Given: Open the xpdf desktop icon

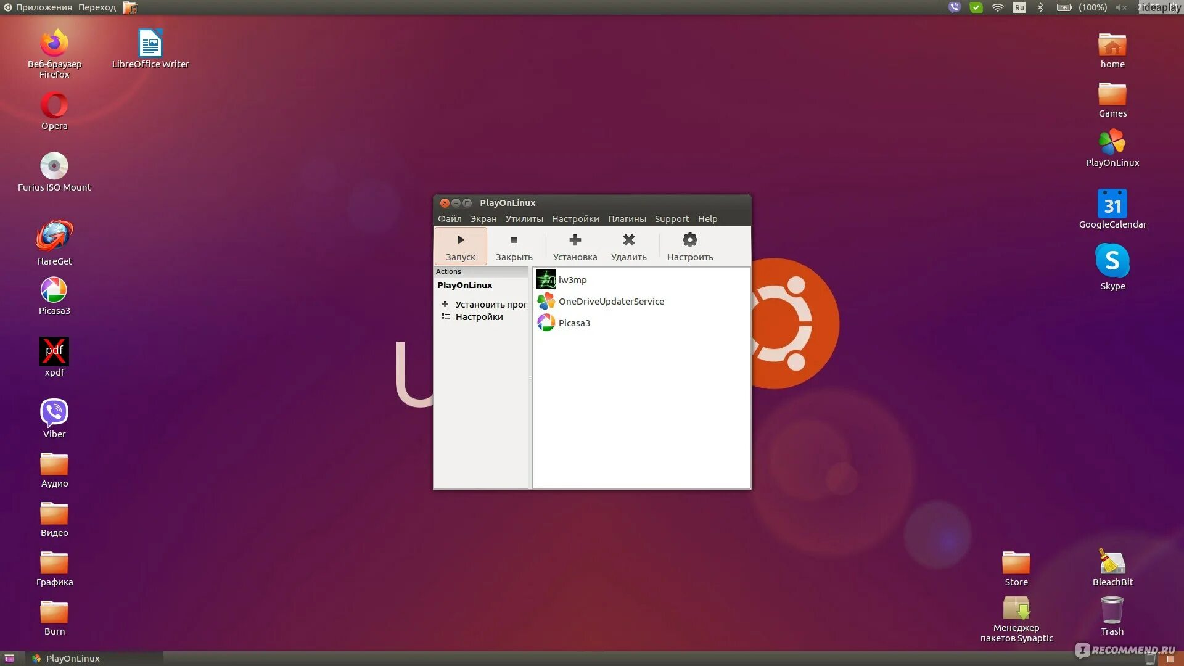Looking at the screenshot, I should (54, 357).
